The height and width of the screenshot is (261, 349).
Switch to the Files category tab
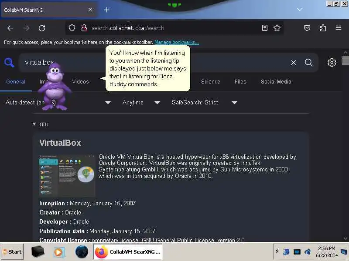240,82
